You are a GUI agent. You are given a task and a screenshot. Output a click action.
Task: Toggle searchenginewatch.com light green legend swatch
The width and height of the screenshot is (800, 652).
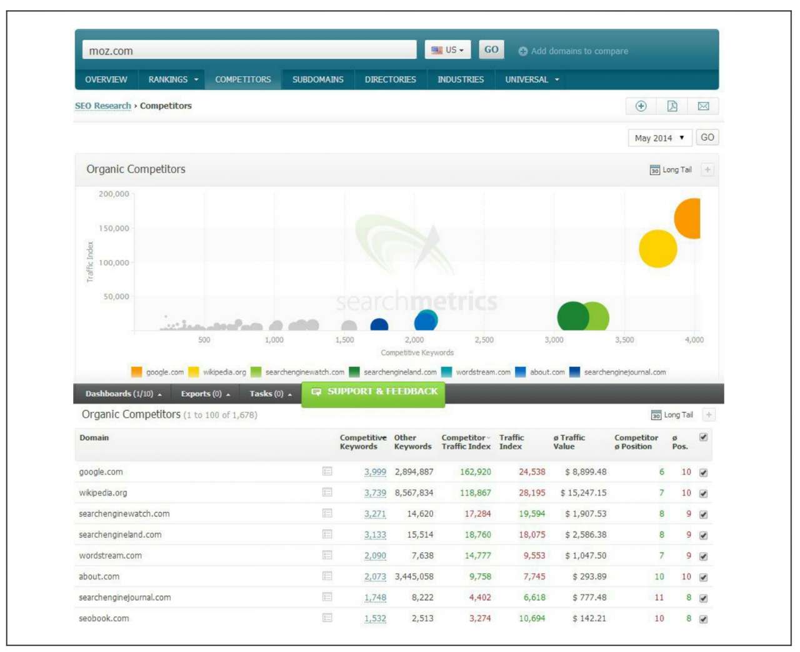pyautogui.click(x=256, y=372)
